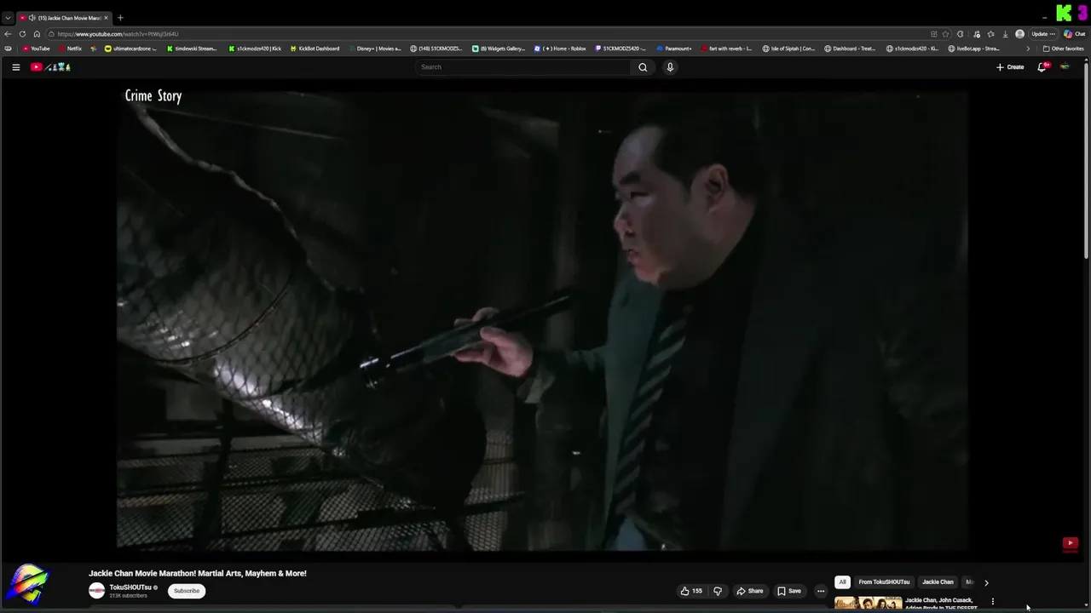Open a new browser tab

120,18
